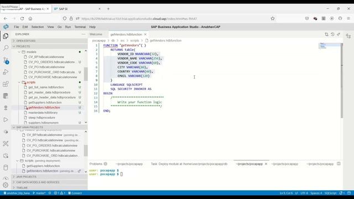Select the Deploy module task tab

click(x=189, y=164)
